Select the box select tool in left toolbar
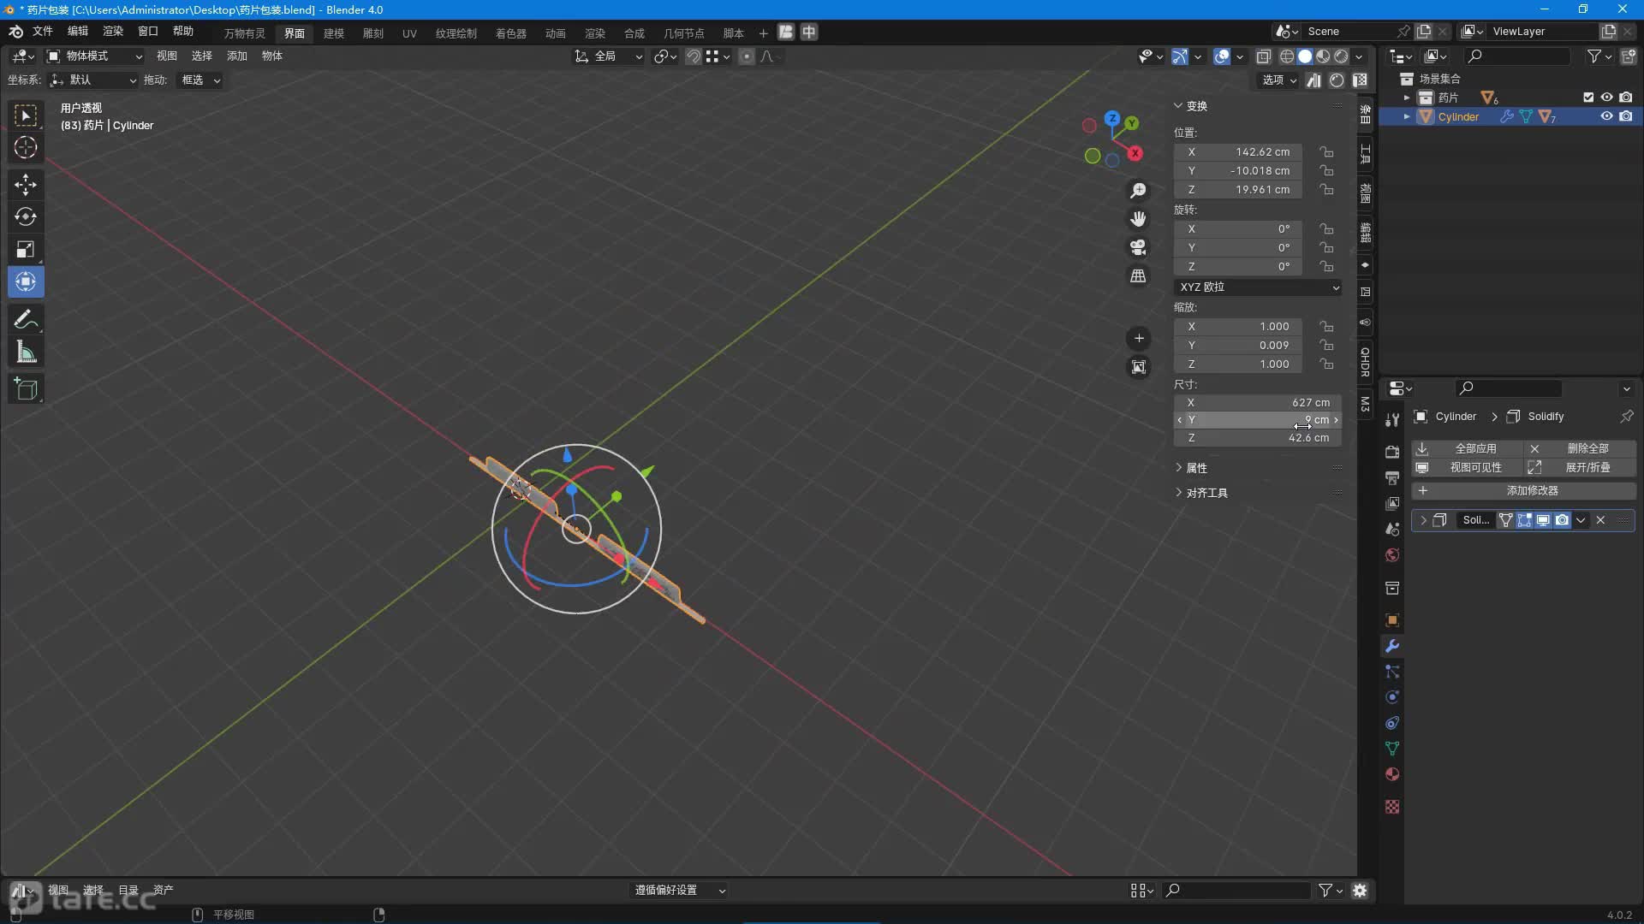The image size is (1644, 924). [x=26, y=115]
